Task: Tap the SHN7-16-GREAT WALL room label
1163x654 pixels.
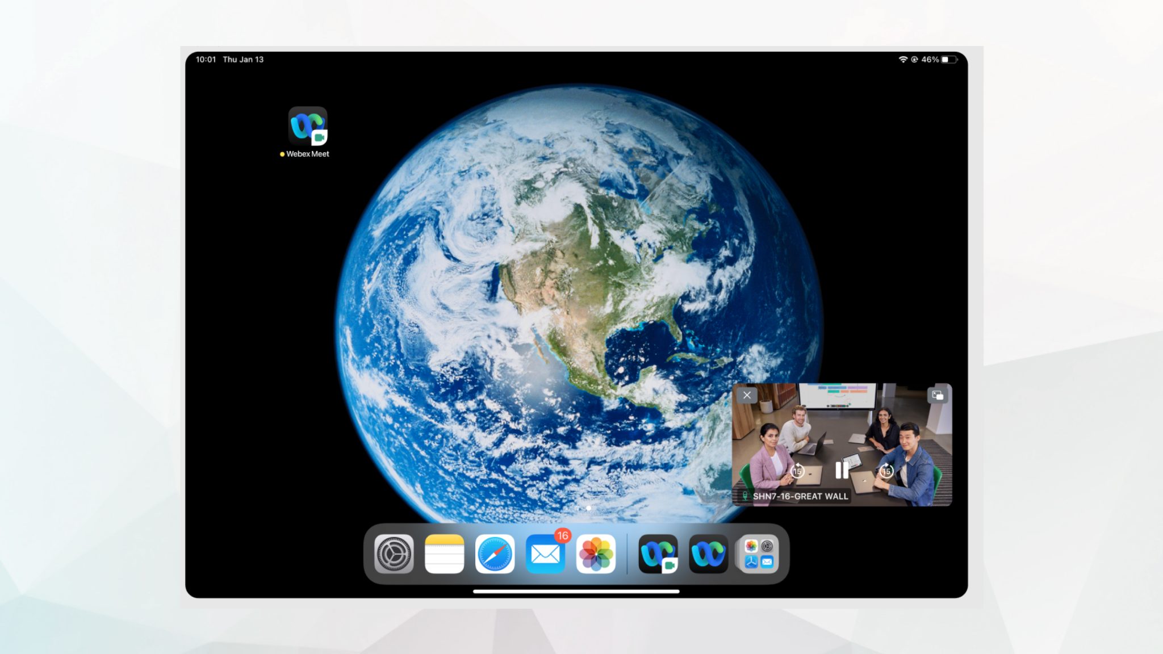Action: tap(800, 496)
